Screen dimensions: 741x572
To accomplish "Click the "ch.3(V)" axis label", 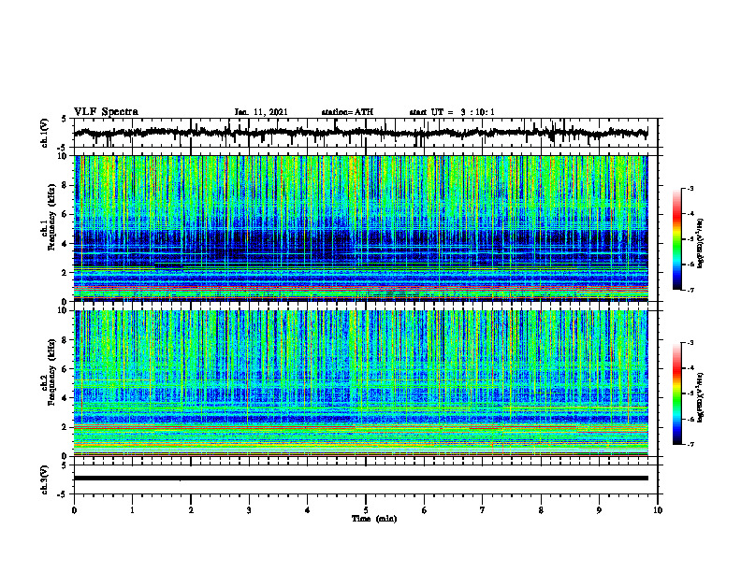I will [44, 479].
